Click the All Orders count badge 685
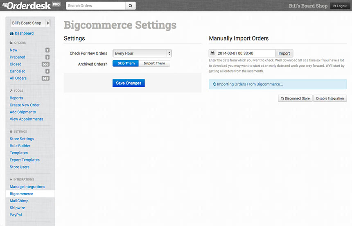352x226 pixels. tap(45, 78)
